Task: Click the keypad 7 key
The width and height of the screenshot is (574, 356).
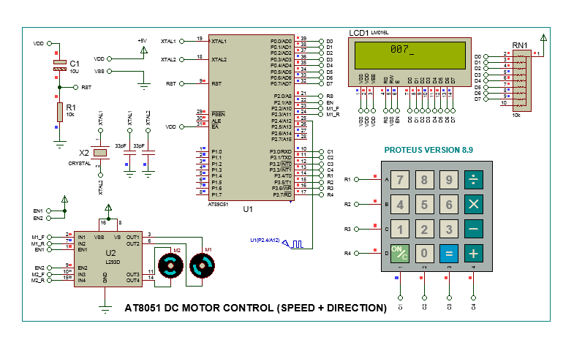Action: pos(400,180)
